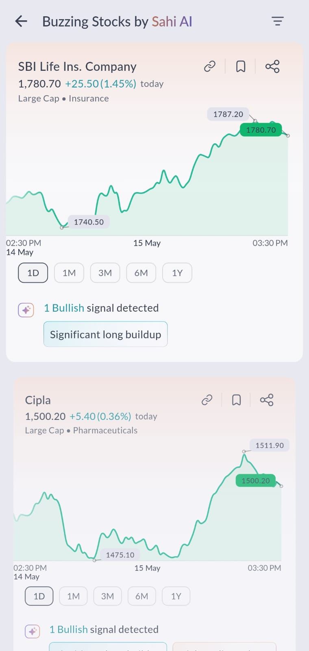Tap AI sparkle icon on SBI Life card
Image resolution: width=309 pixels, height=651 pixels.
point(26,310)
